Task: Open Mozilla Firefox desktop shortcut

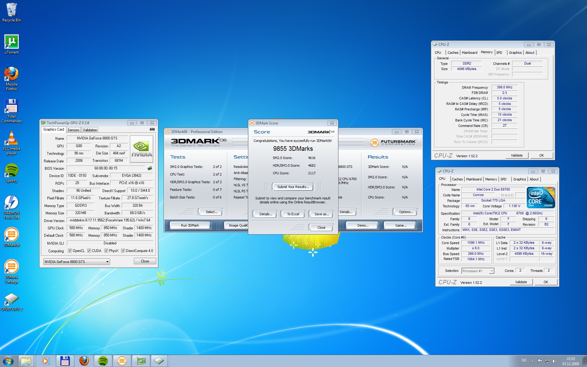Action: [x=11, y=79]
